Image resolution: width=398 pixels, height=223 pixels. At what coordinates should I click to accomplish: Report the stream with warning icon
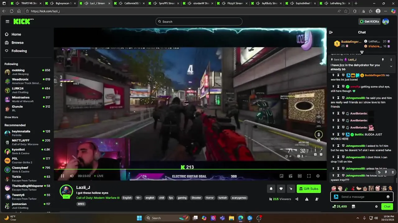point(307,199)
